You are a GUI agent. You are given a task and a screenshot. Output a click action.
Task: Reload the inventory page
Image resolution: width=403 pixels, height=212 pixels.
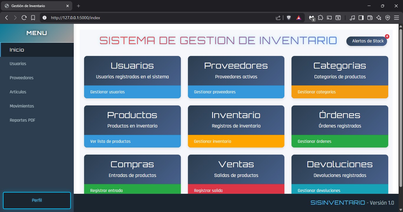pyautogui.click(x=24, y=17)
